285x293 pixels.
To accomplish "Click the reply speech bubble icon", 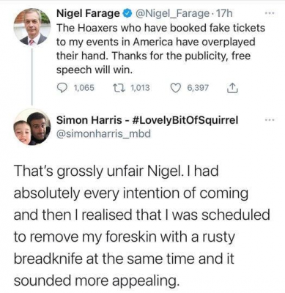I will (62, 87).
